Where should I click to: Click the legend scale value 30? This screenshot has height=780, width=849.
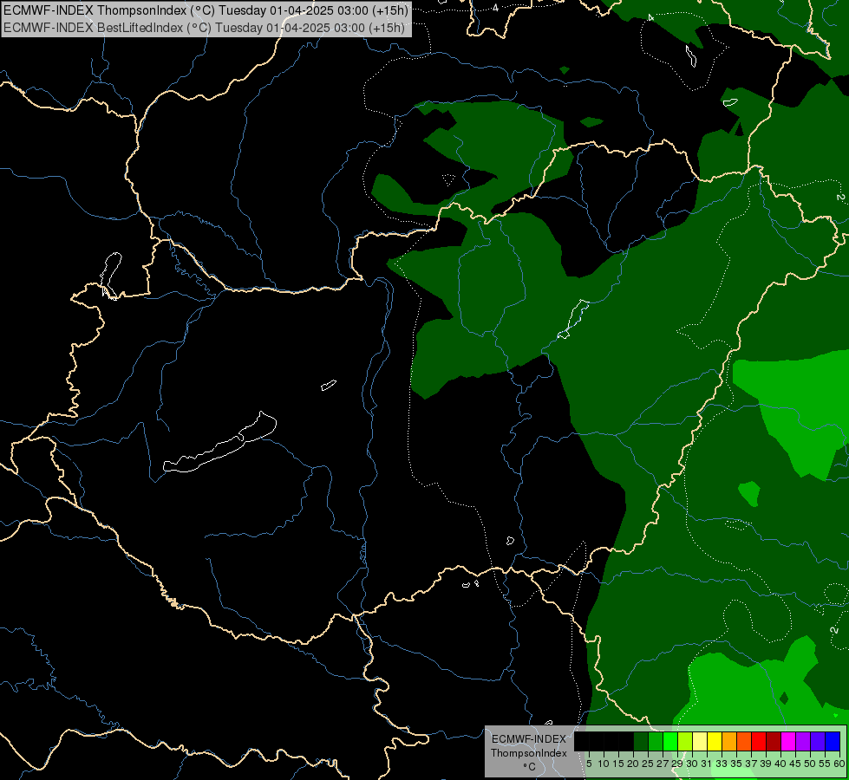coord(692,764)
